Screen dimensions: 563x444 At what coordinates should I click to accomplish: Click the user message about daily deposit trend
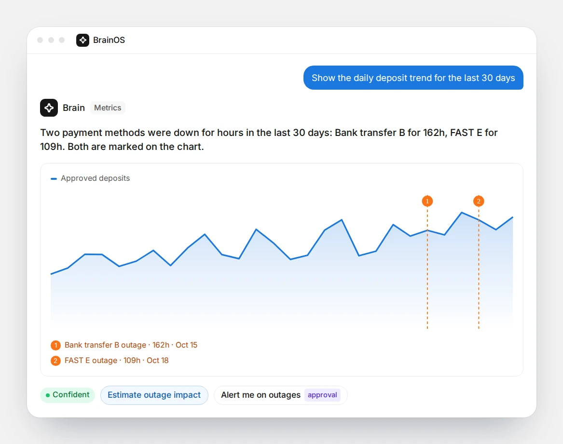click(413, 78)
